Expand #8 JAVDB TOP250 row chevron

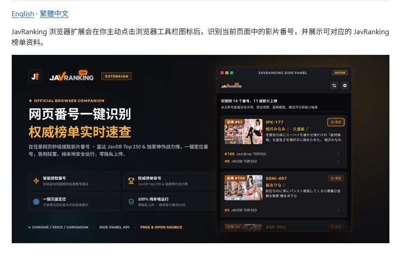click(339, 161)
